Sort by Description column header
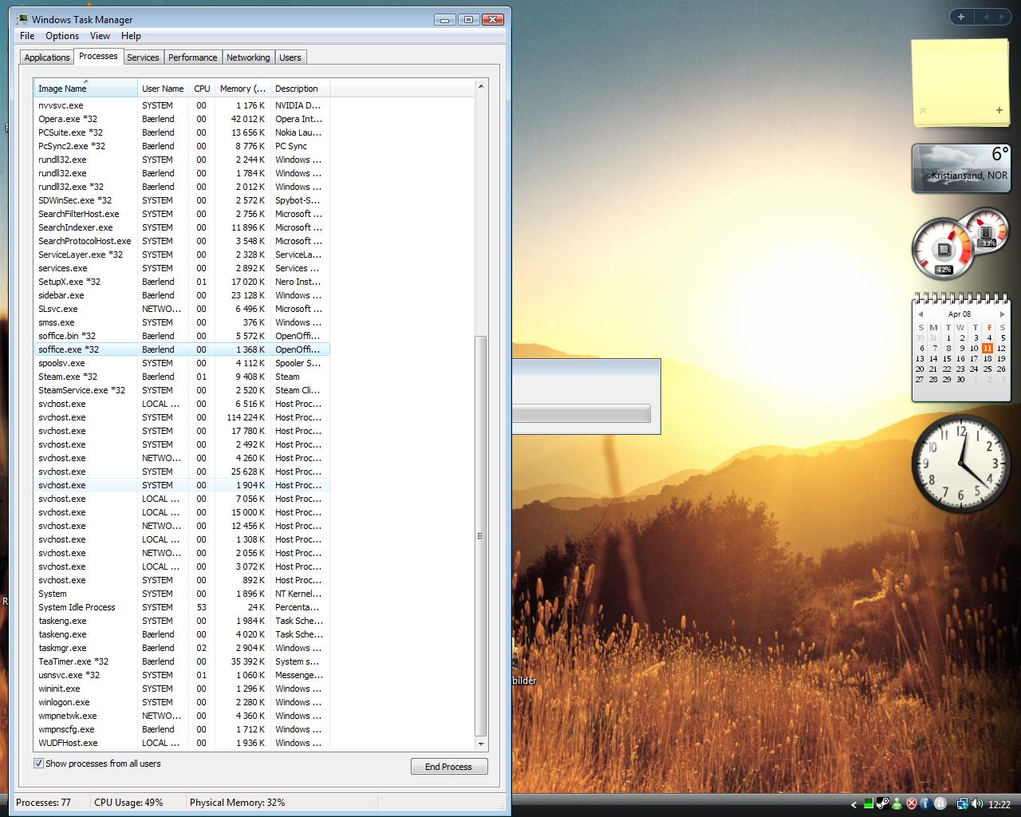The width and height of the screenshot is (1021, 817). (x=300, y=89)
